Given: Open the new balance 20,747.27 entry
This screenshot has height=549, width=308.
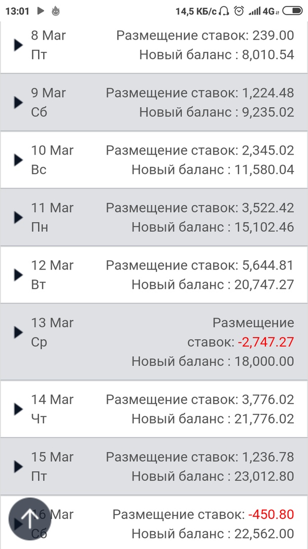Looking at the screenshot, I should pos(213,284).
